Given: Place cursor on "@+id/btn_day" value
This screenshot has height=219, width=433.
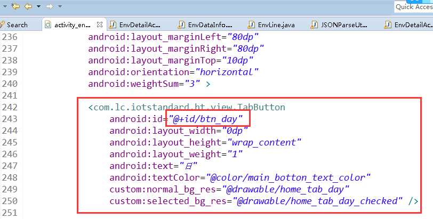Looking at the screenshot, I should coord(206,119).
